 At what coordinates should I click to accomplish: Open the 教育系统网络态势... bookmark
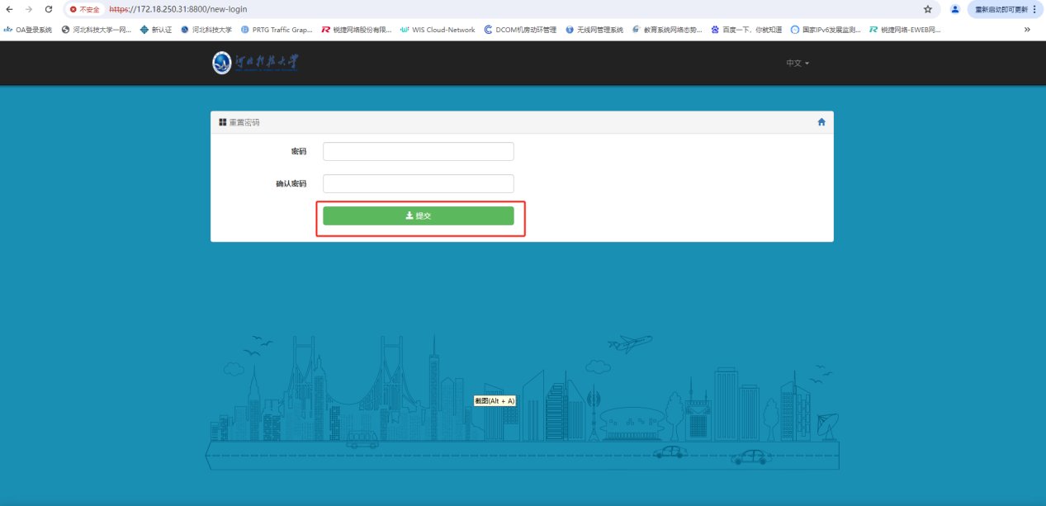click(x=667, y=30)
